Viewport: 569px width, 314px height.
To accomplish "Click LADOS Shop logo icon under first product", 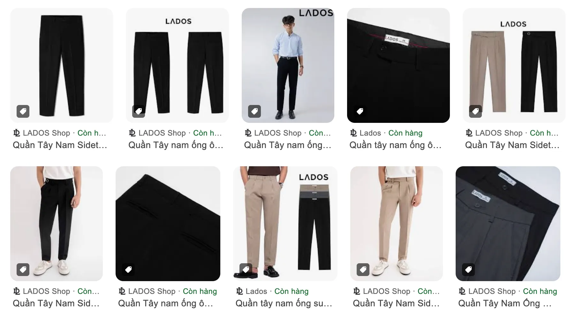I will click(17, 133).
